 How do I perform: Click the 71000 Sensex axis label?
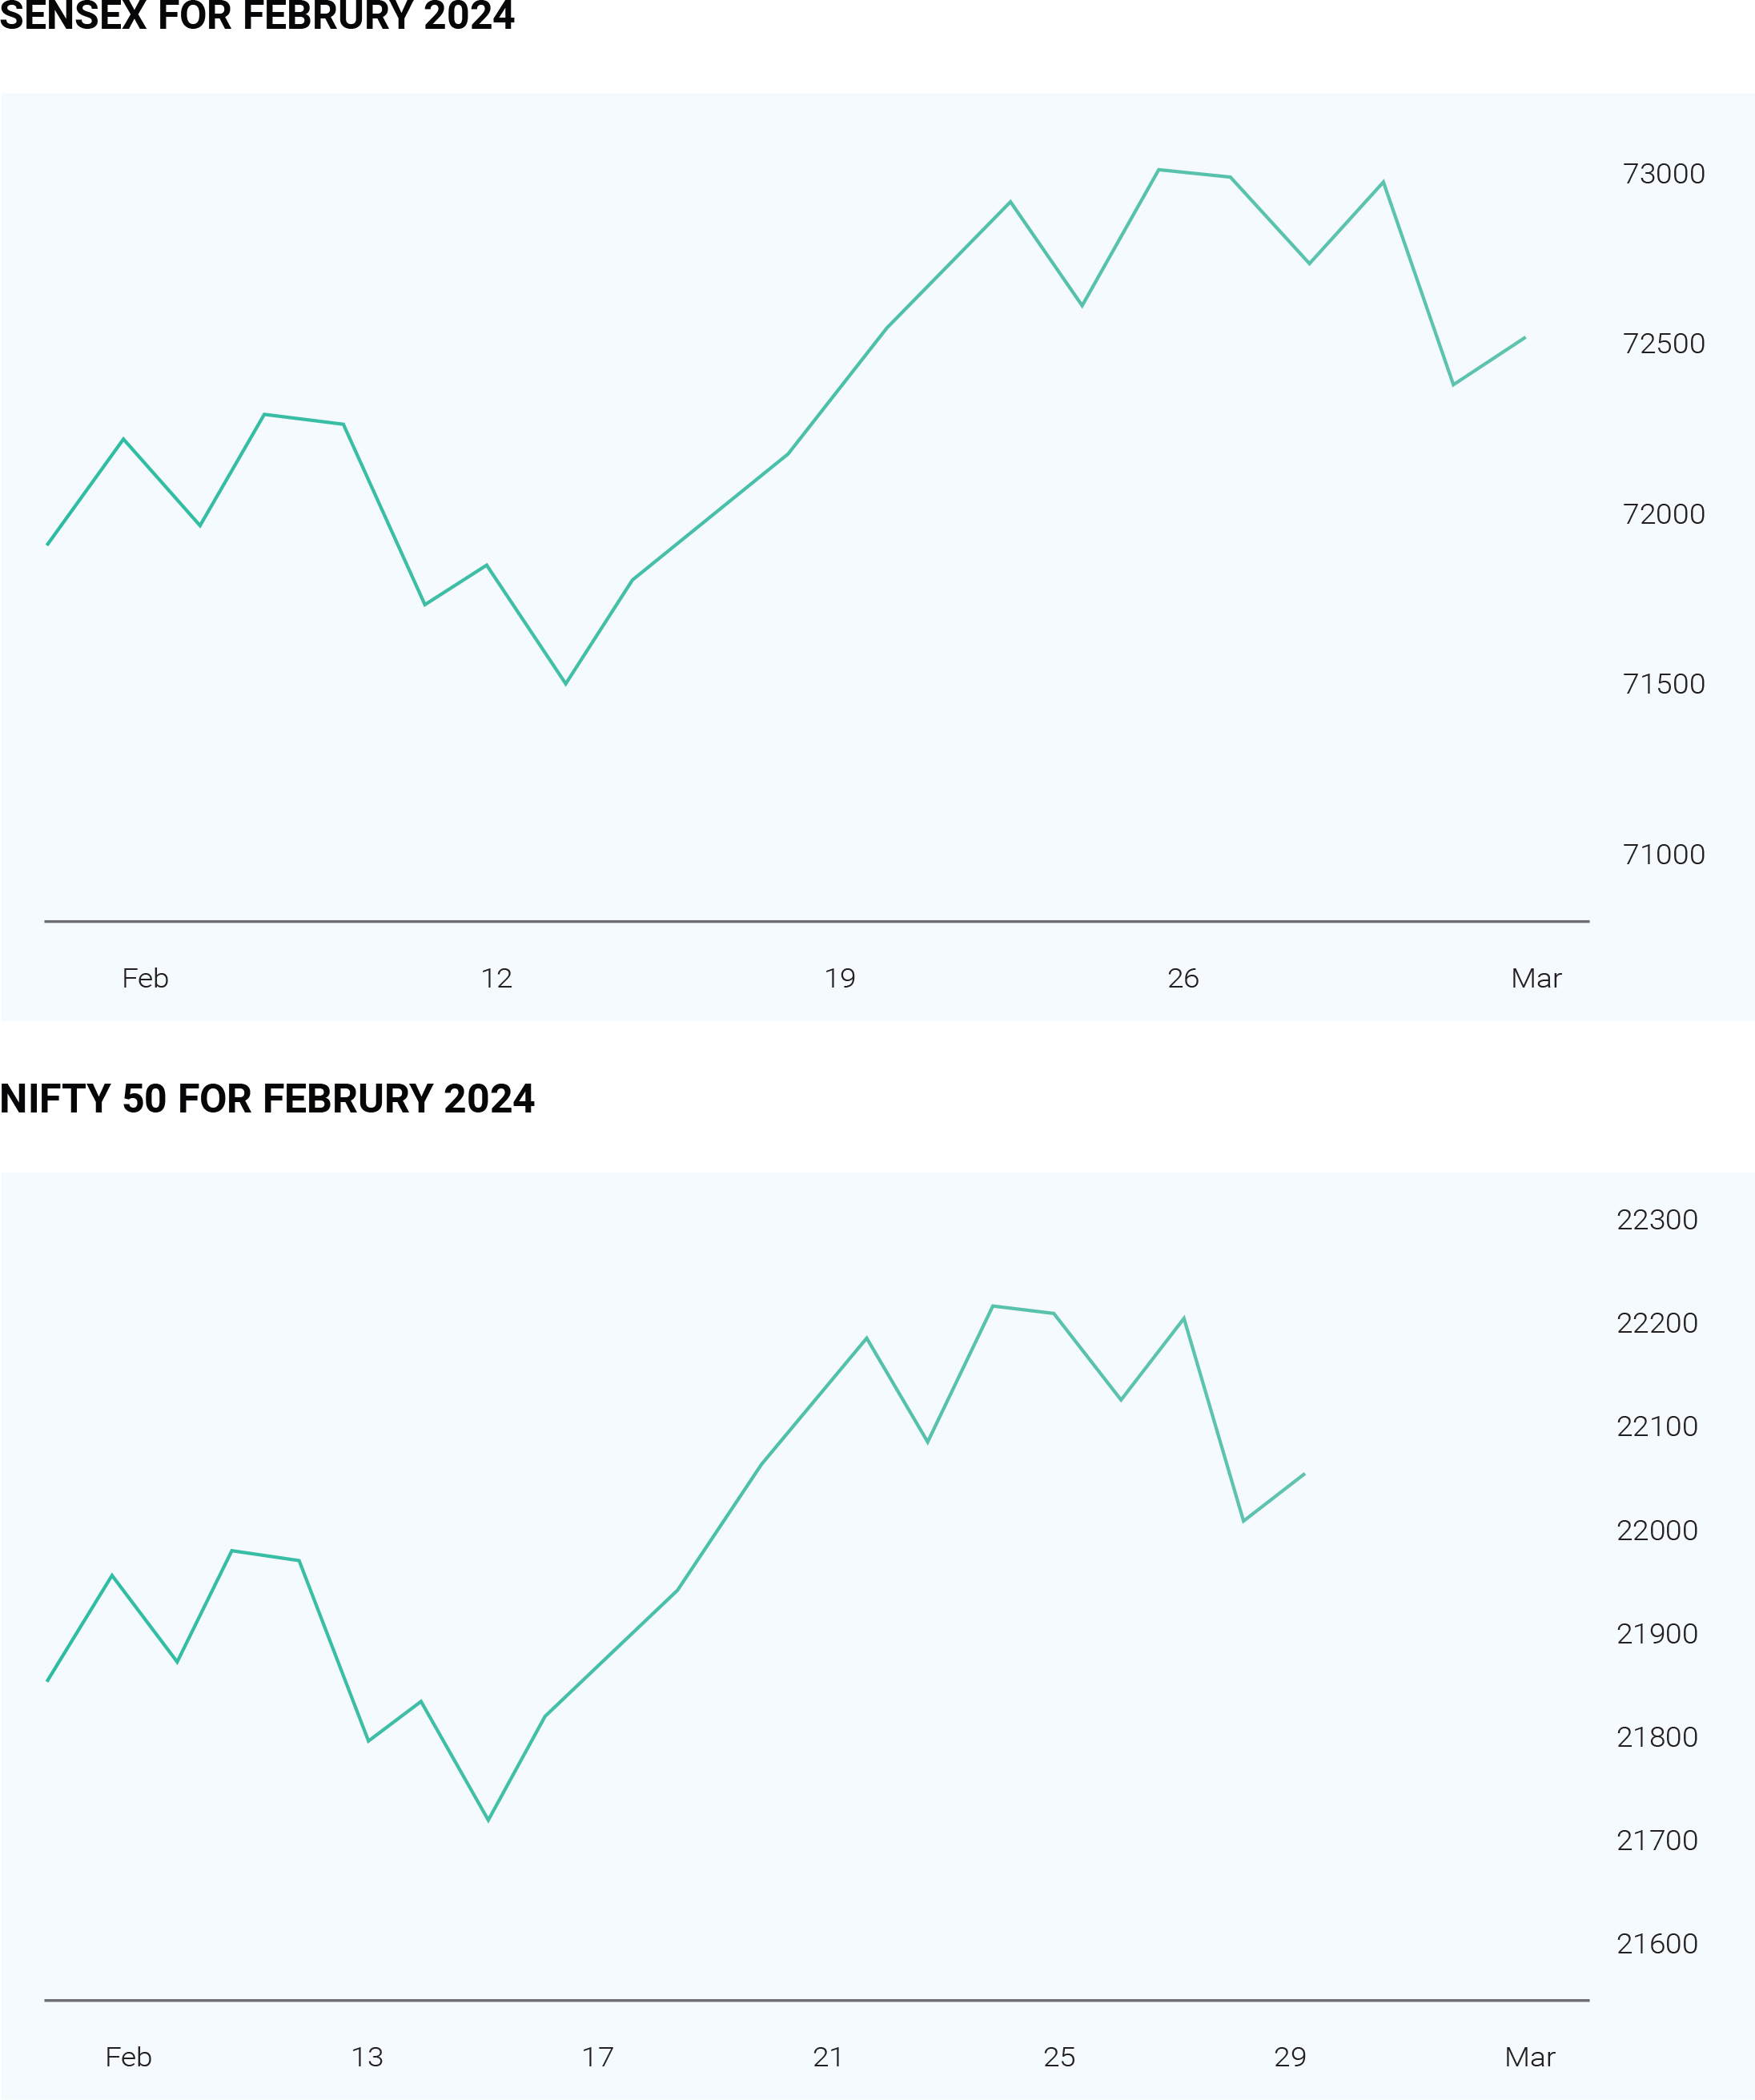pyautogui.click(x=1664, y=855)
